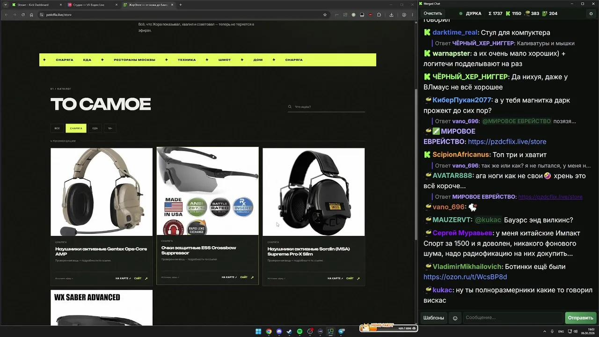Click title 'Наушники активные Sordin (MSA) Supreme Pro-X Slim'
The height and width of the screenshot is (337, 599).
[308, 251]
